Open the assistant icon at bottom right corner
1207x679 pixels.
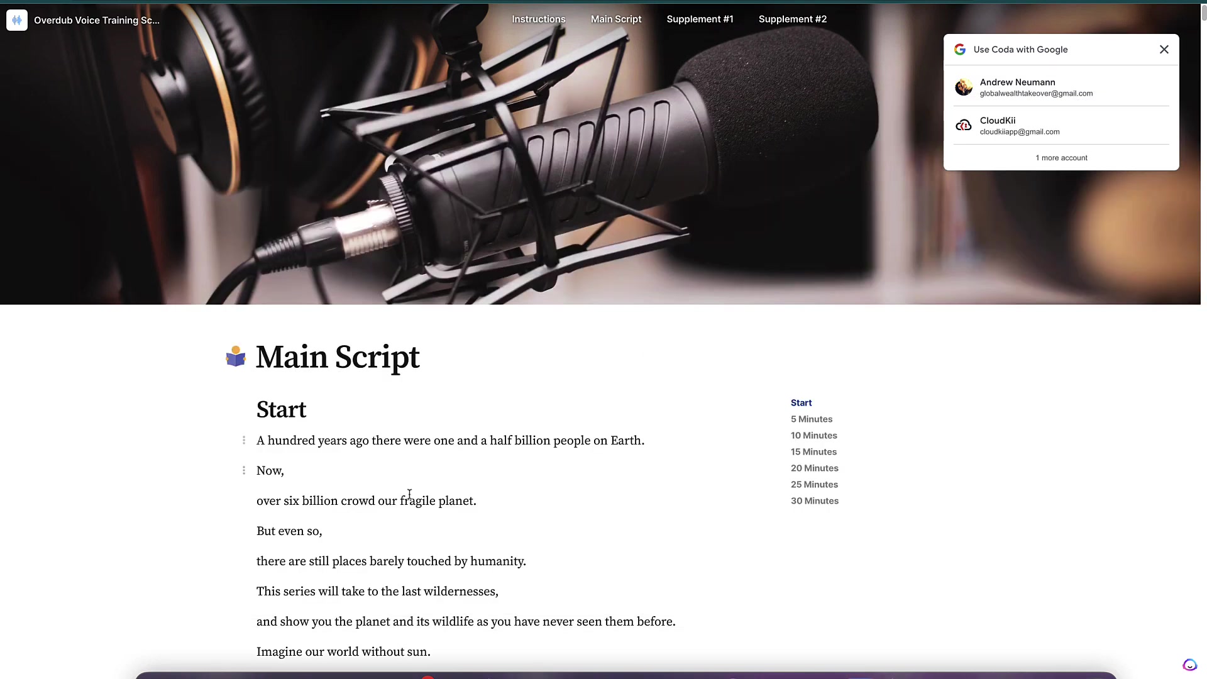[x=1189, y=665]
